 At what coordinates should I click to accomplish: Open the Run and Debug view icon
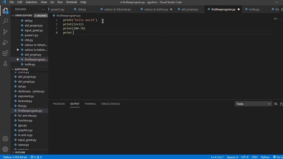tap(5, 42)
